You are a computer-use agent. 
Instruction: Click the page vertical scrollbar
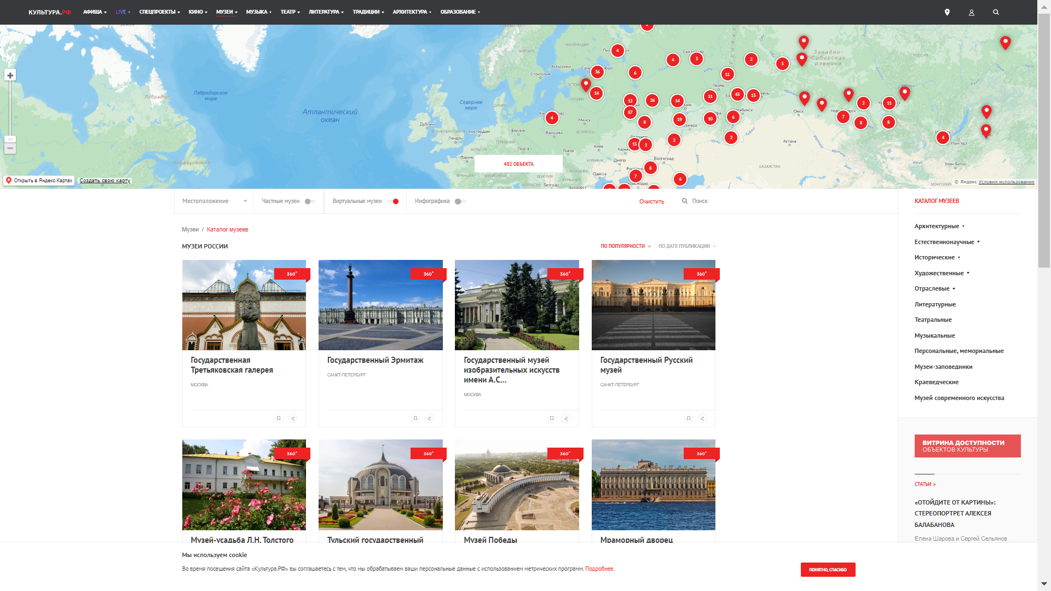(x=1044, y=141)
